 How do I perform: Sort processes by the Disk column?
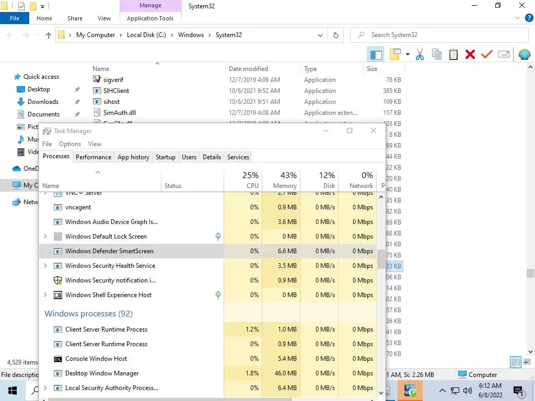319,180
